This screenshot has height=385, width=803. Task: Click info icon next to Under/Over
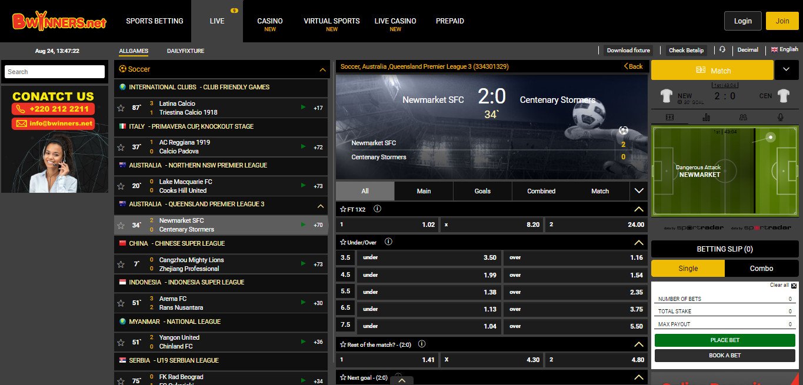point(388,242)
